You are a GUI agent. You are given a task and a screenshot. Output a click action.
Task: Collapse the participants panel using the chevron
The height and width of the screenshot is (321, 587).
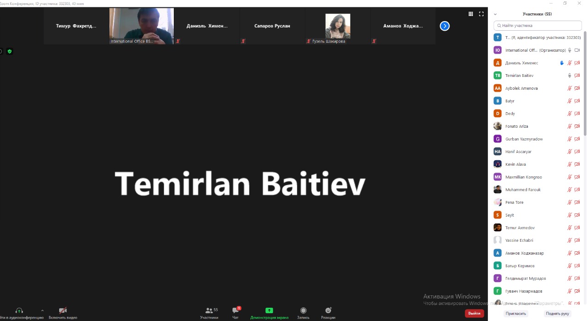[495, 14]
